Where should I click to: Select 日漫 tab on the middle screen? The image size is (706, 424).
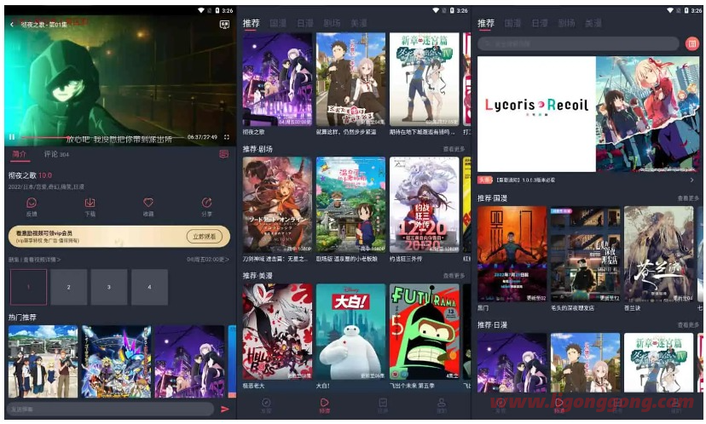(304, 23)
